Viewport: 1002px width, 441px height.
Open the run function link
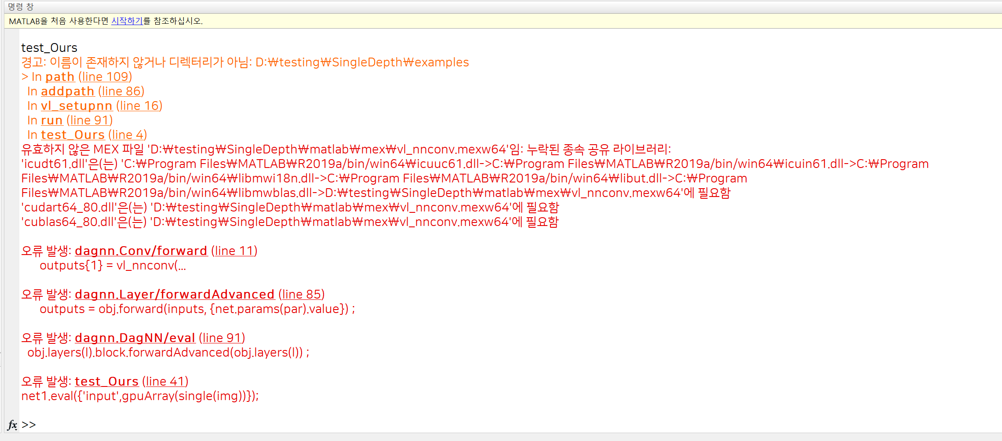(x=52, y=120)
